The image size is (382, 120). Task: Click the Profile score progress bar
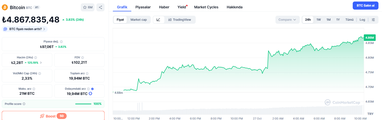(x=83, y=104)
